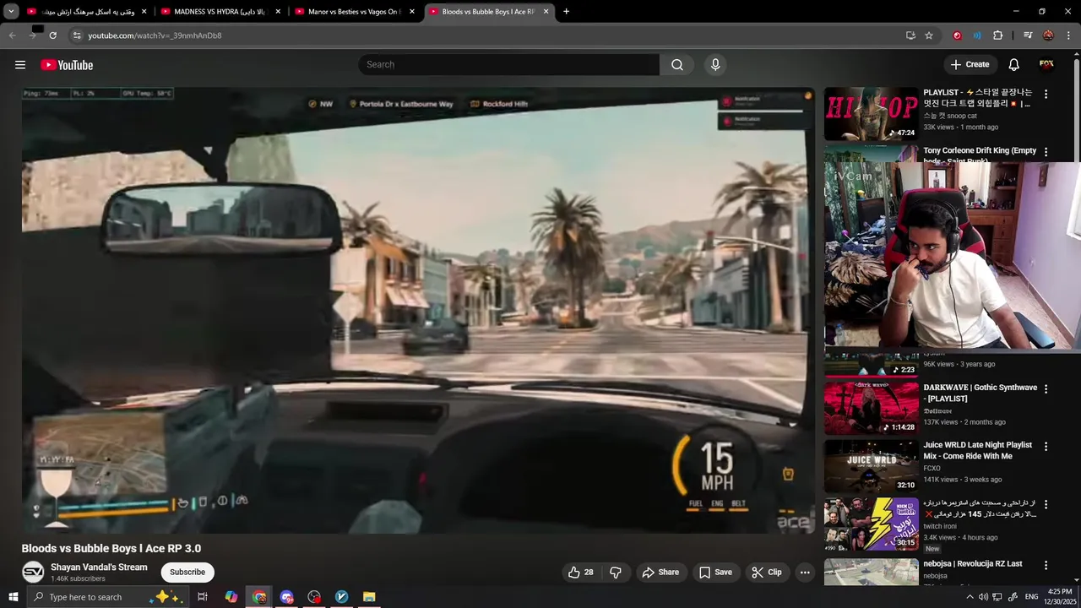Open options for Tony Corleone Drift King
1081x608 pixels.
[x=1046, y=152]
